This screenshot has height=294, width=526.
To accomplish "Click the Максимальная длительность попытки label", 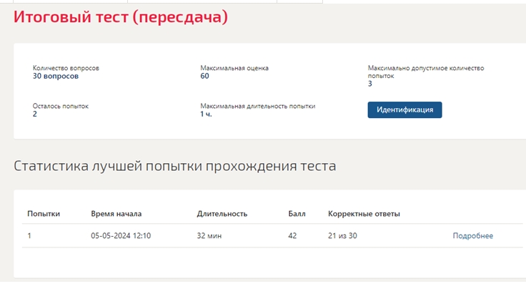I will point(257,106).
